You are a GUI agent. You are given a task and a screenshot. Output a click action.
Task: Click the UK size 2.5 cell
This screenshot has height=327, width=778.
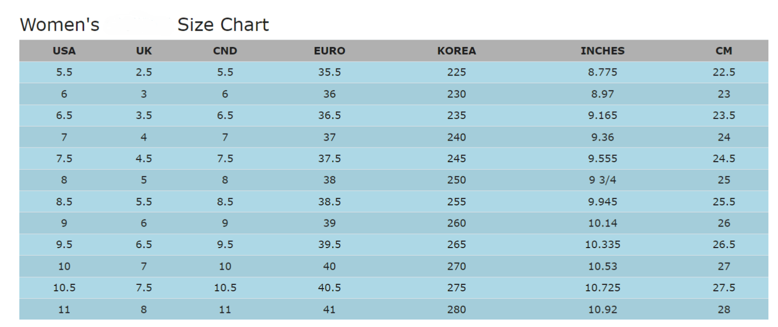point(144,72)
